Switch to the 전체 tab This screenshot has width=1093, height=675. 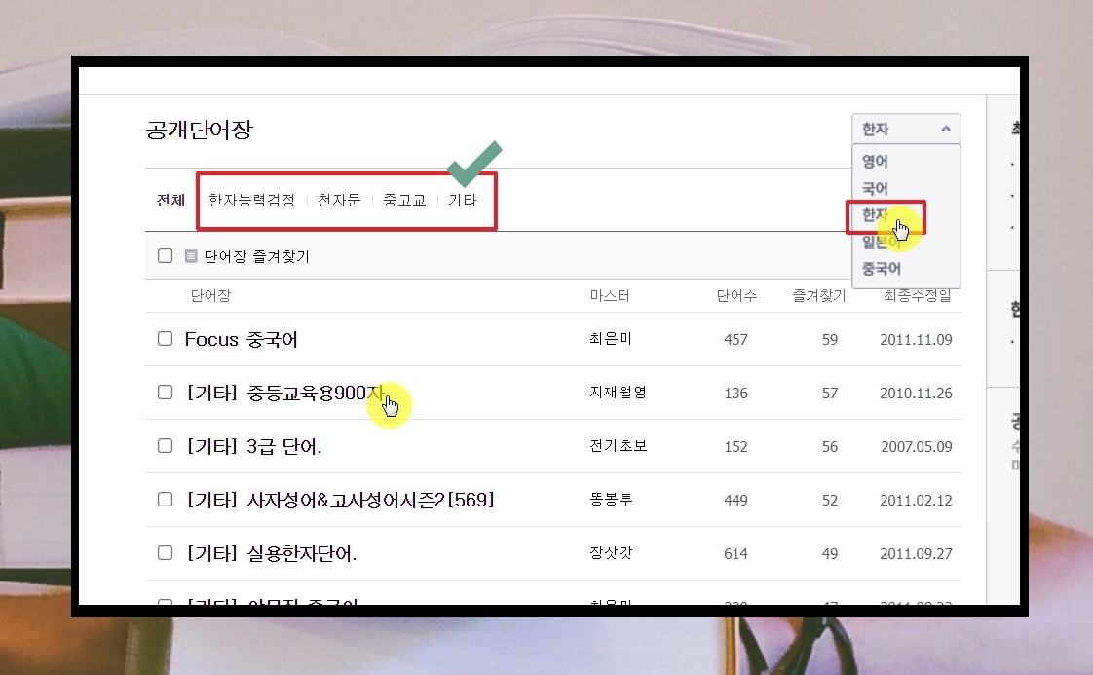pos(170,201)
